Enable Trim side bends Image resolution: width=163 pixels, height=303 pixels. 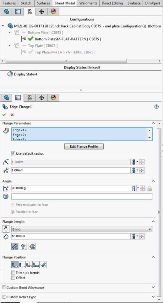click(13, 273)
